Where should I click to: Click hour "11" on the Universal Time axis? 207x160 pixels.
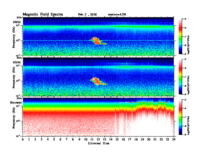[x=92, y=140]
